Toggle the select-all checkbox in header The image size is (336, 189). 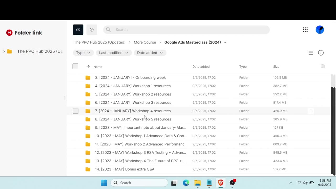point(75,66)
